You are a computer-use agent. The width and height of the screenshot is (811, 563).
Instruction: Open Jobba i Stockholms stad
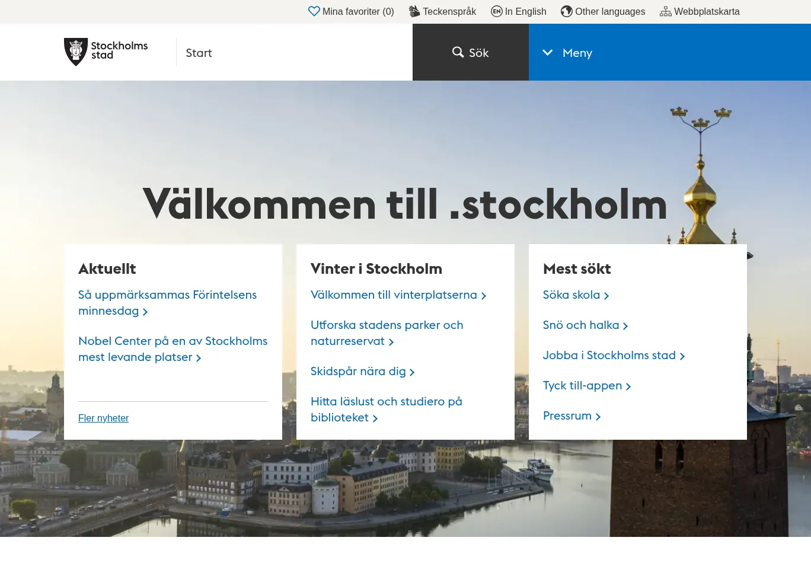coord(609,355)
